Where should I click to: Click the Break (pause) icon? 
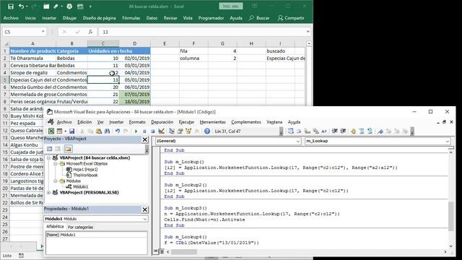click(x=144, y=131)
